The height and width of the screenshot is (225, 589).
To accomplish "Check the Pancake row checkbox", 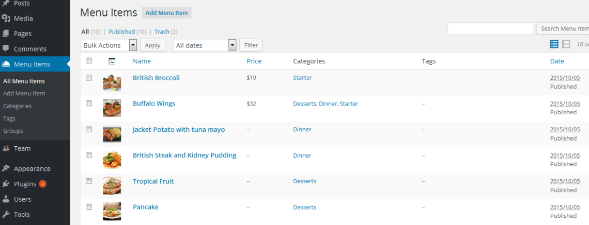I will coord(89,206).
